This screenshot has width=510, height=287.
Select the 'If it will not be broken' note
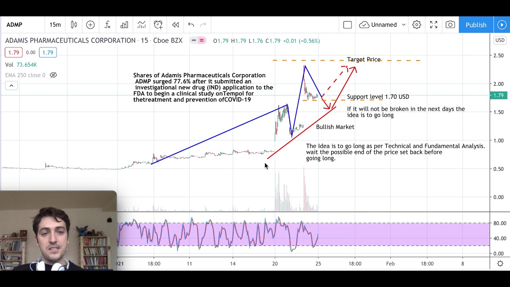click(406, 112)
